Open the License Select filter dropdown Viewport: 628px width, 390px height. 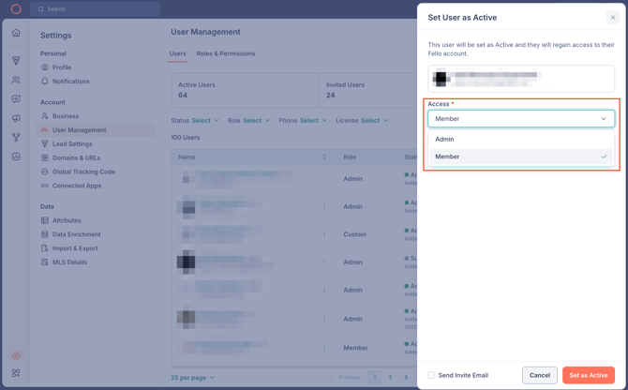pos(362,120)
